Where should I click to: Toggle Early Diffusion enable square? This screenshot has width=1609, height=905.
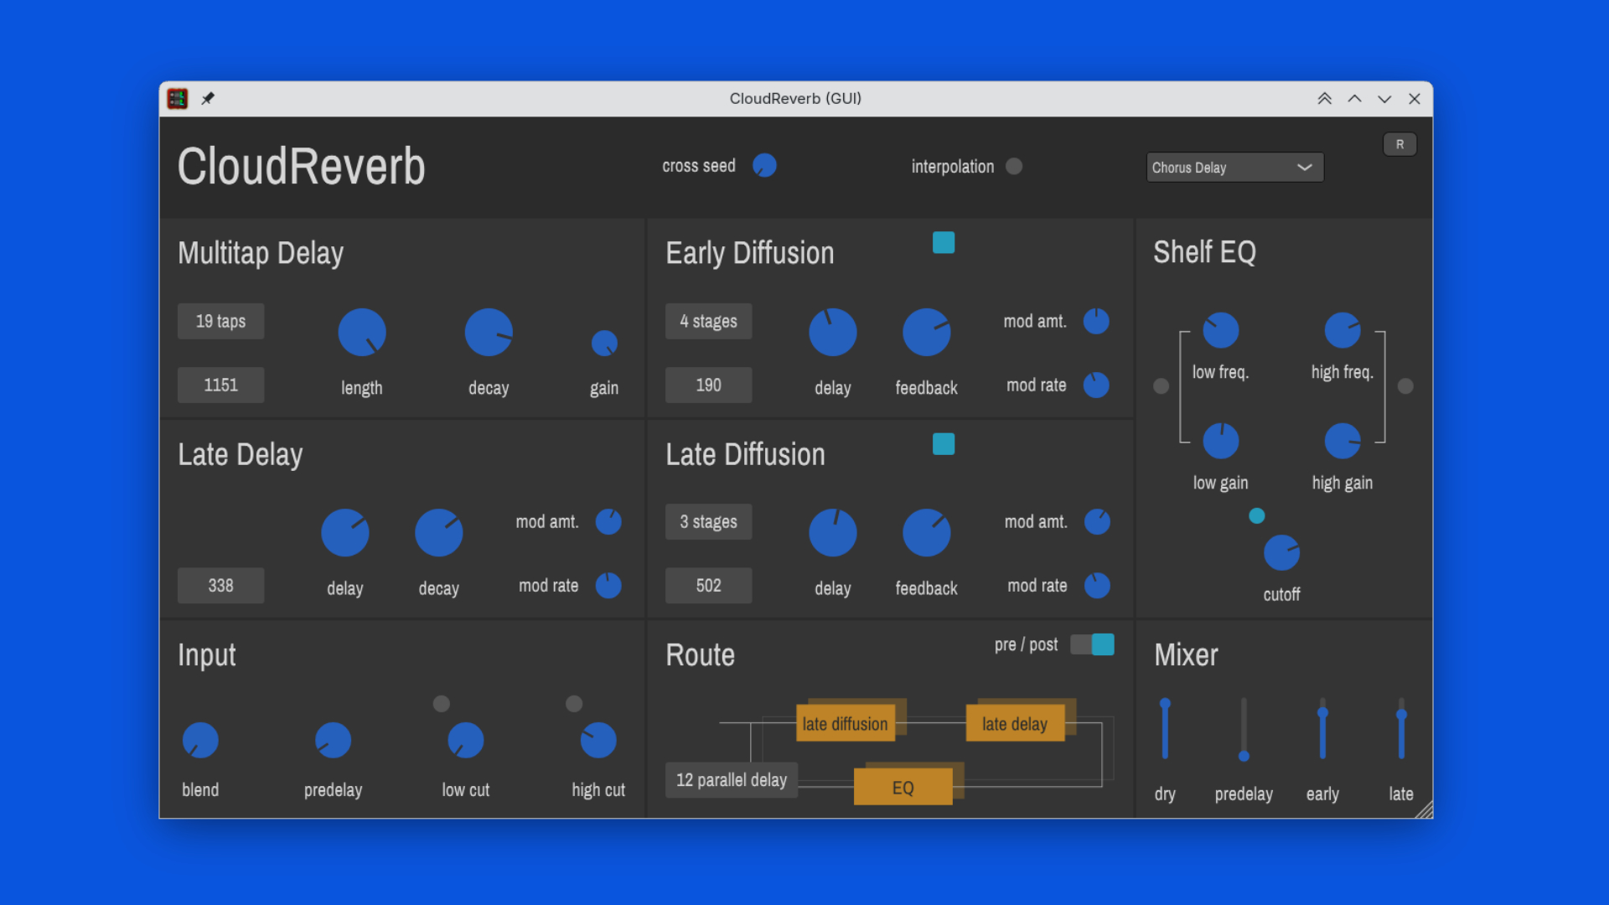point(944,243)
